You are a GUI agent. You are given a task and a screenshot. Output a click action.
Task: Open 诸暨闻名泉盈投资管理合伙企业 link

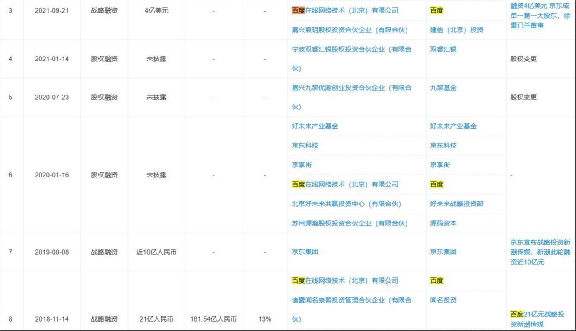click(351, 309)
